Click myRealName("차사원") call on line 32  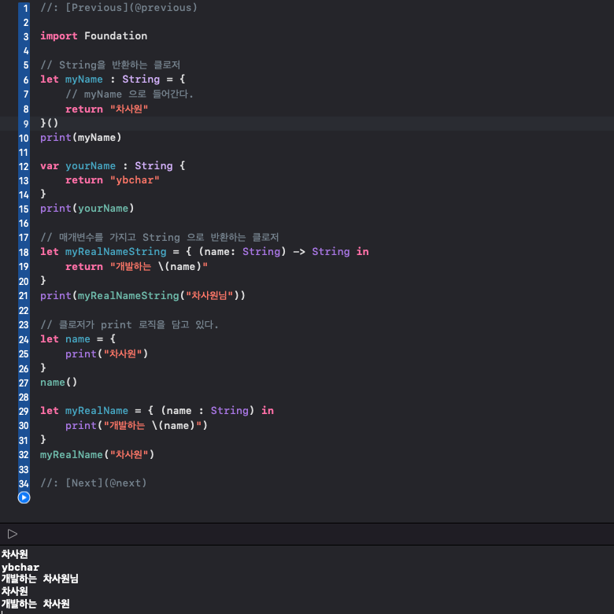click(97, 455)
